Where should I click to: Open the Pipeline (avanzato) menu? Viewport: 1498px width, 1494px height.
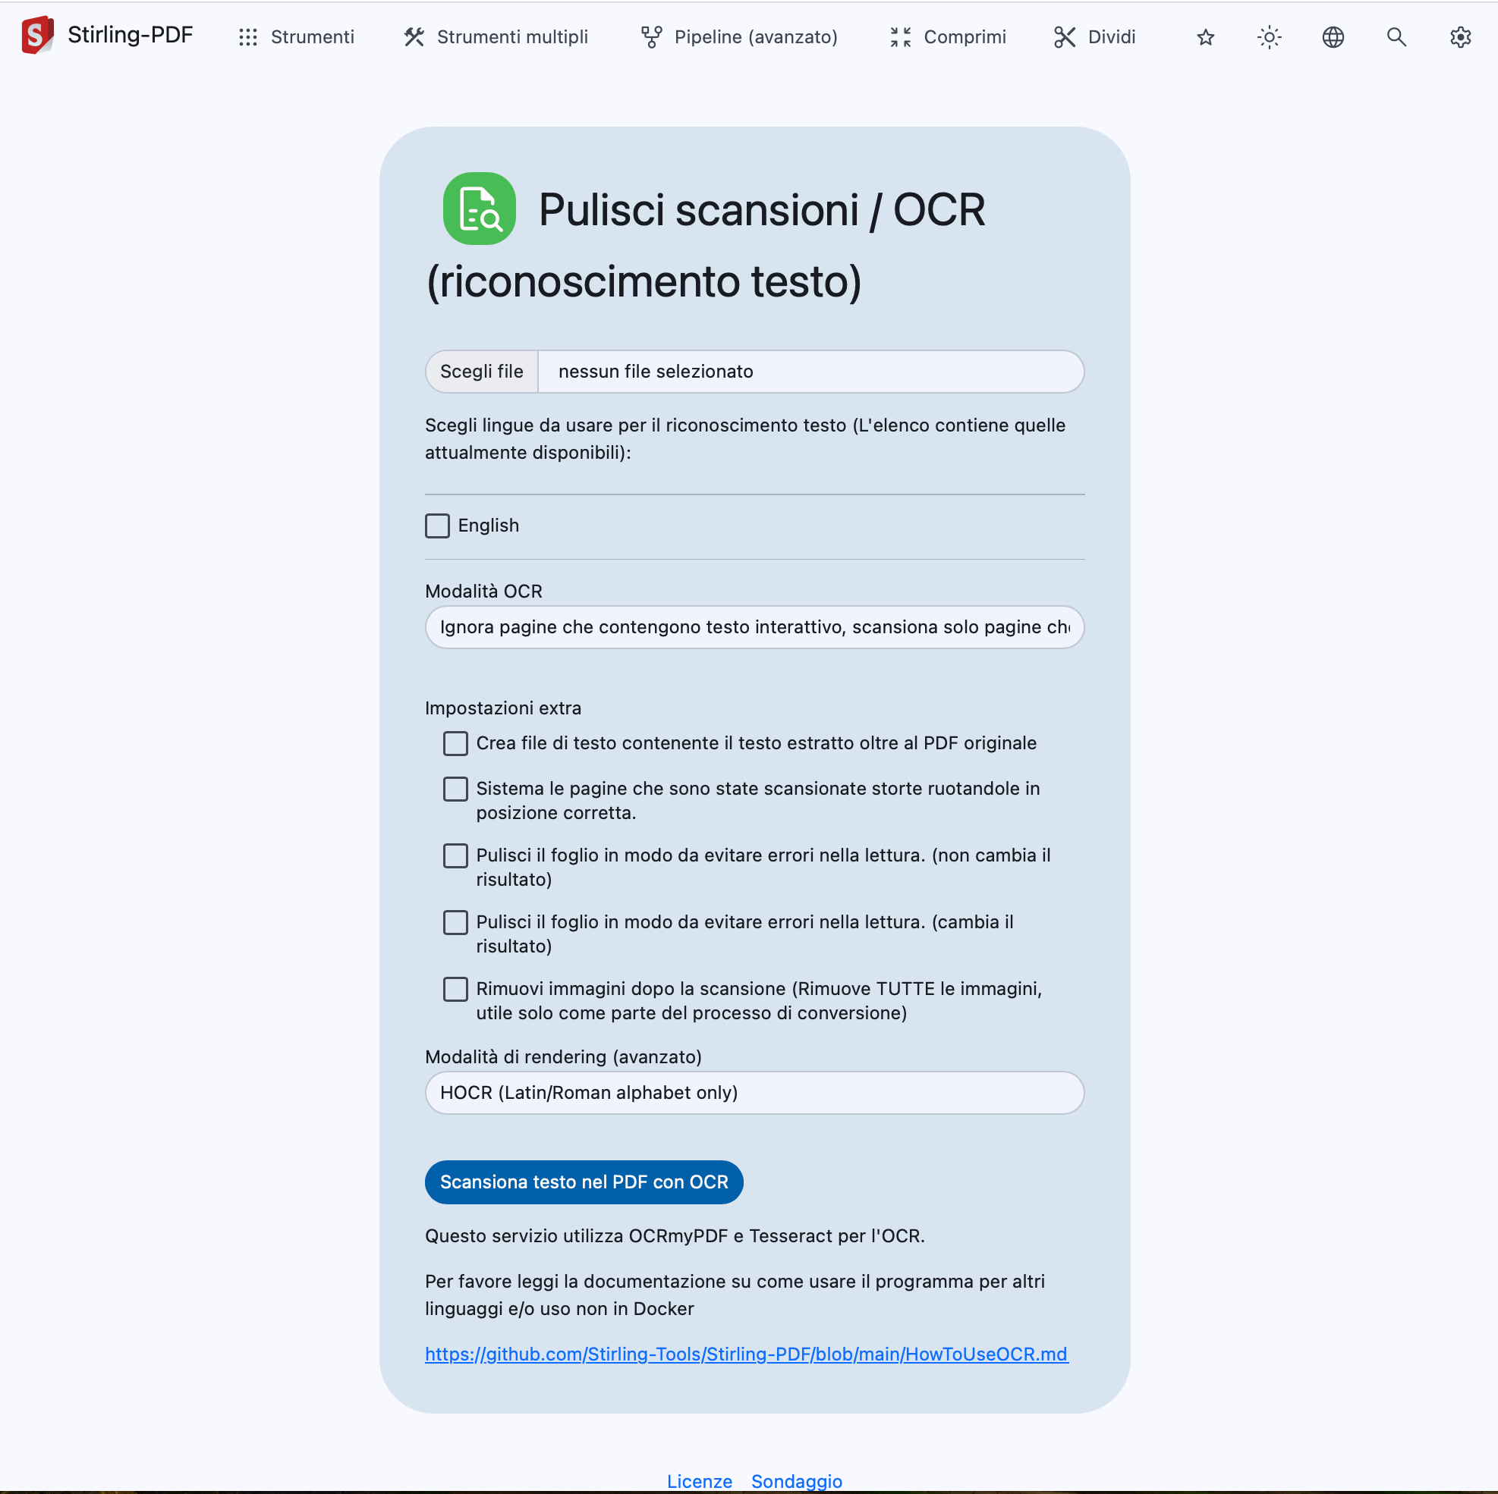[x=740, y=37]
